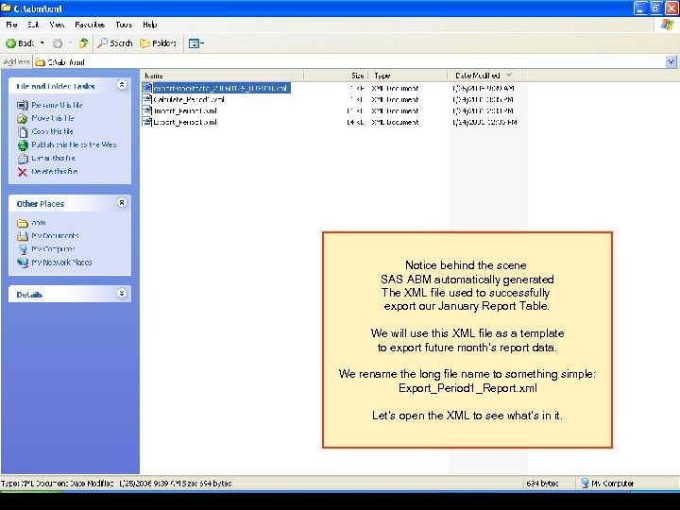Sort files by the Name column header

(222, 76)
